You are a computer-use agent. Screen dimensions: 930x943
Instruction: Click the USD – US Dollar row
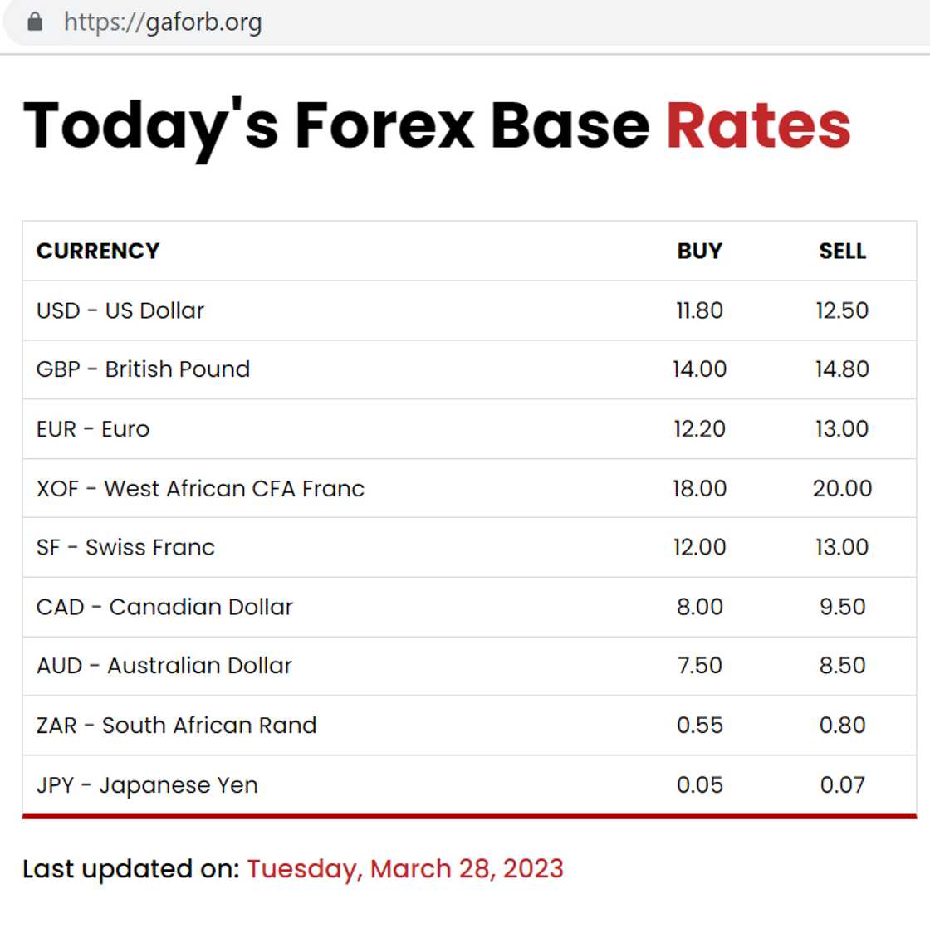[121, 310]
